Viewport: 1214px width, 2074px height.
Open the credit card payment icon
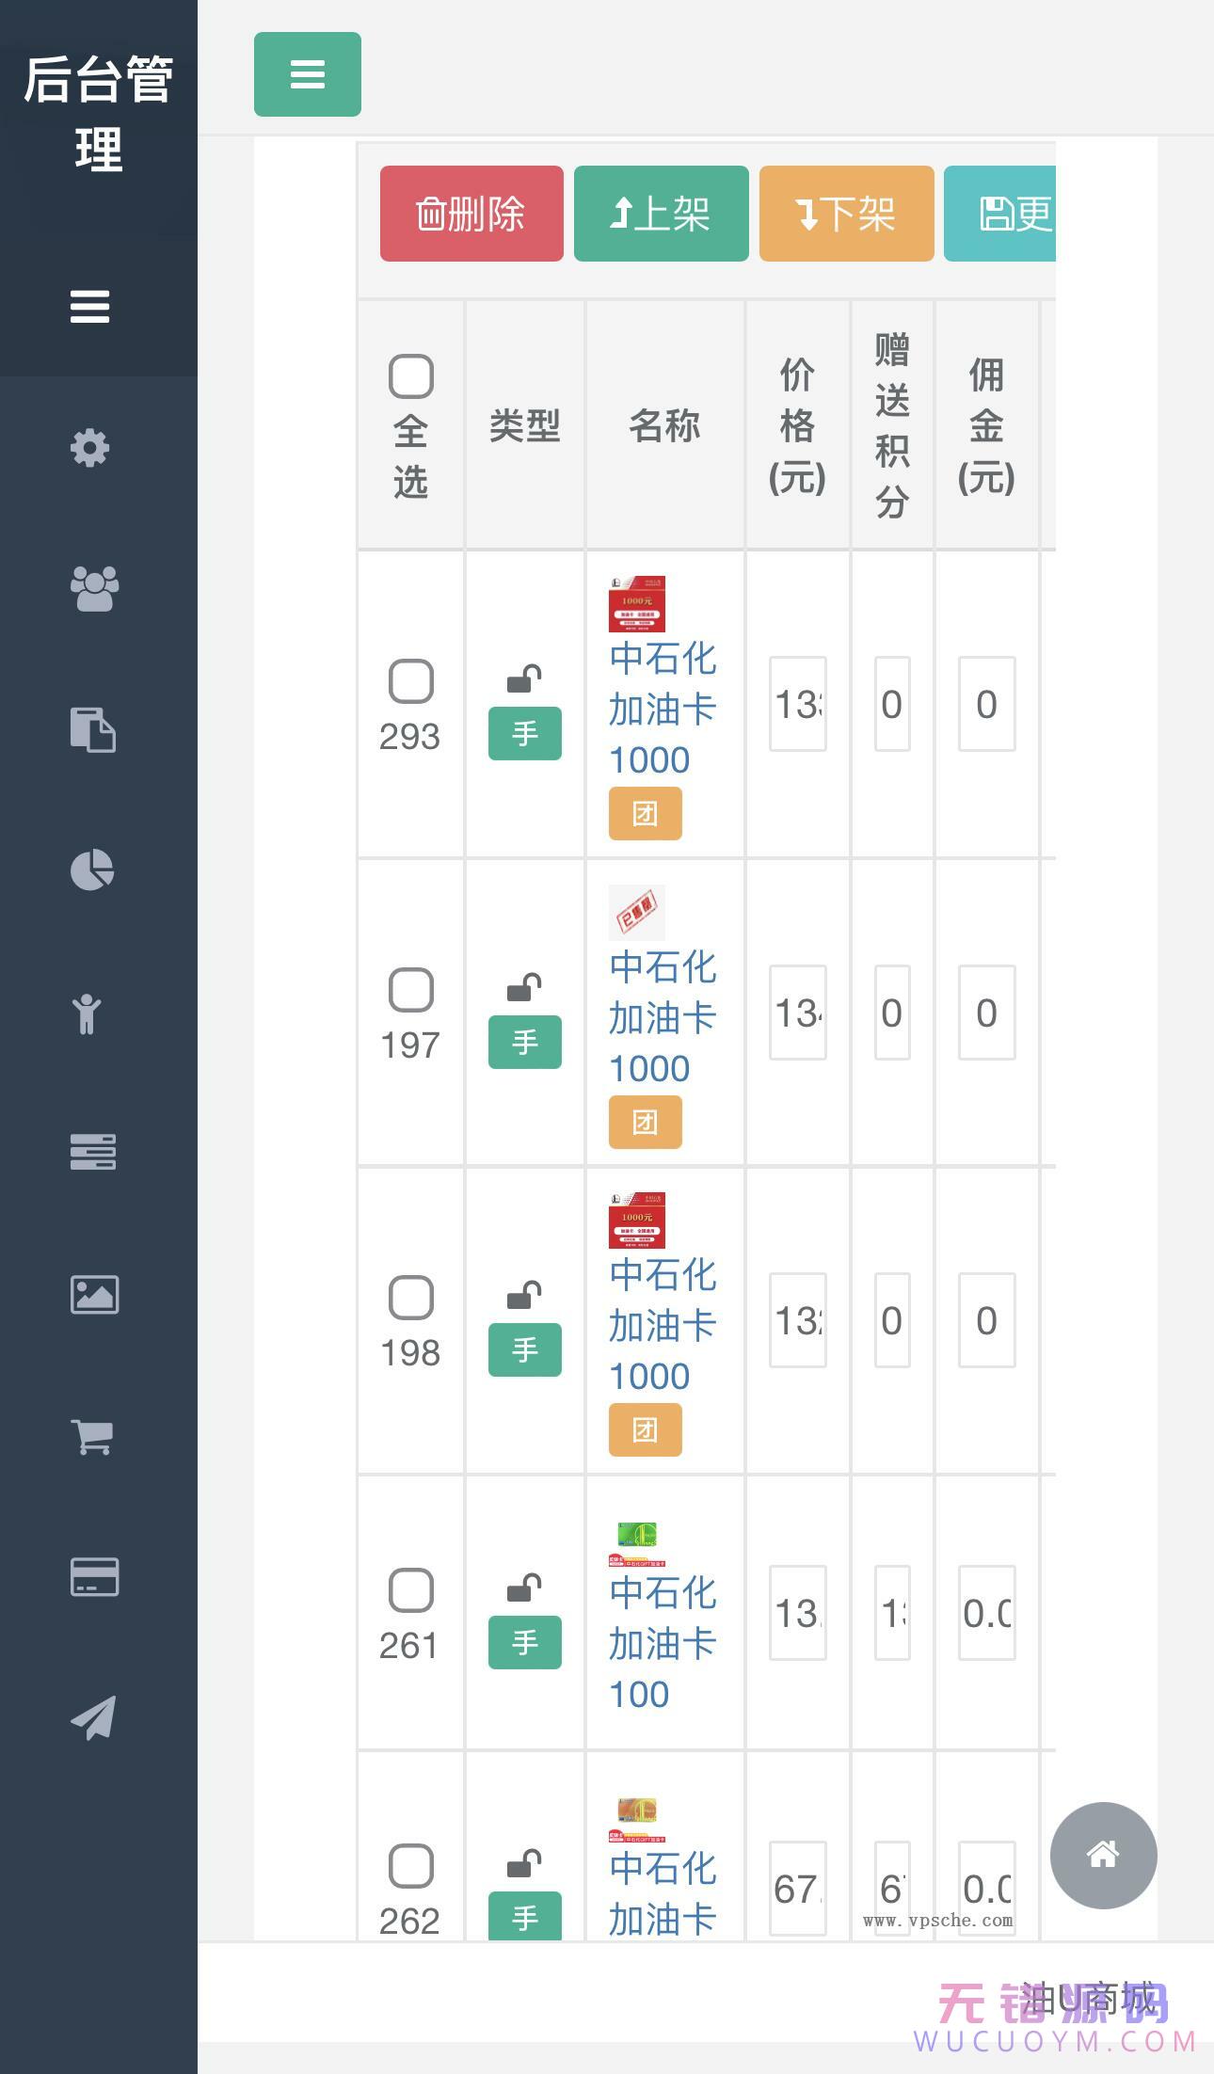(94, 1578)
